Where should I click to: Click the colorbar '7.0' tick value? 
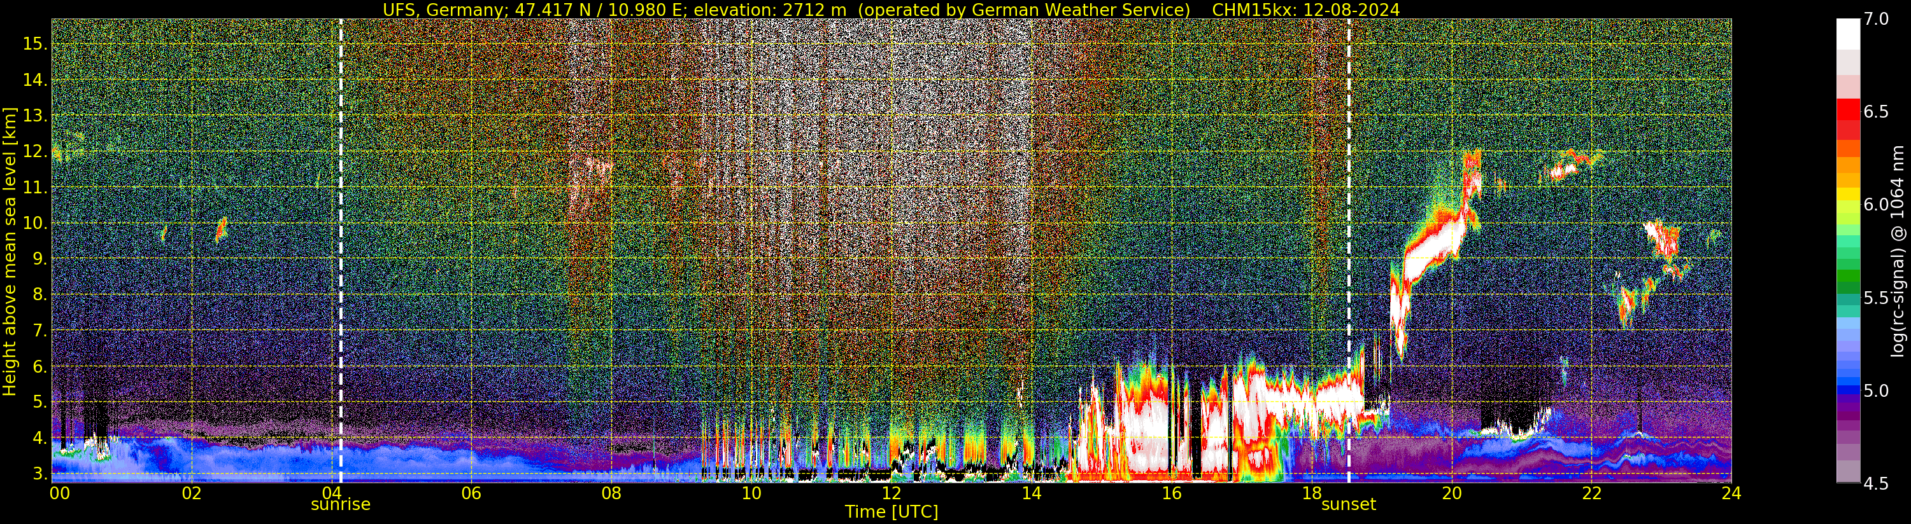coord(1876,19)
